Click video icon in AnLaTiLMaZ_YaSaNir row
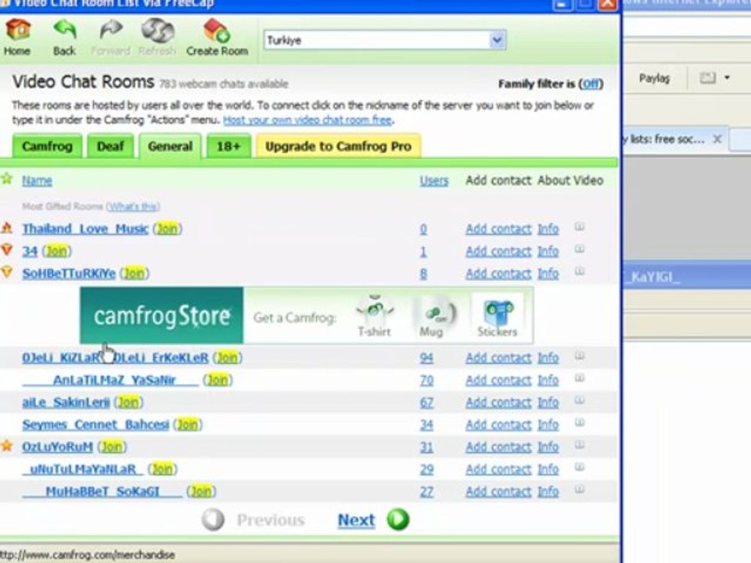751x563 pixels. [x=580, y=378]
